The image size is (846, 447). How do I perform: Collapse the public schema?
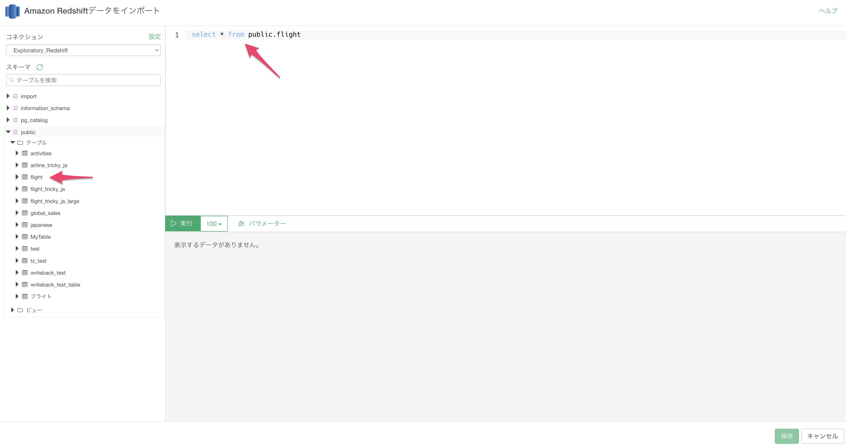(8, 132)
